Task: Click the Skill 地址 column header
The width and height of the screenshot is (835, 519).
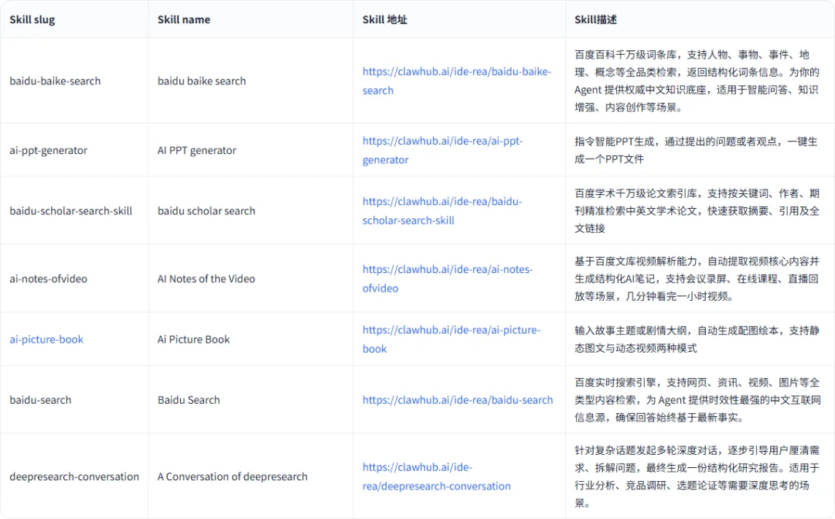Action: point(385,19)
